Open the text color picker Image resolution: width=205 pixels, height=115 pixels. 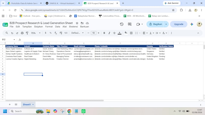pos(119,33)
